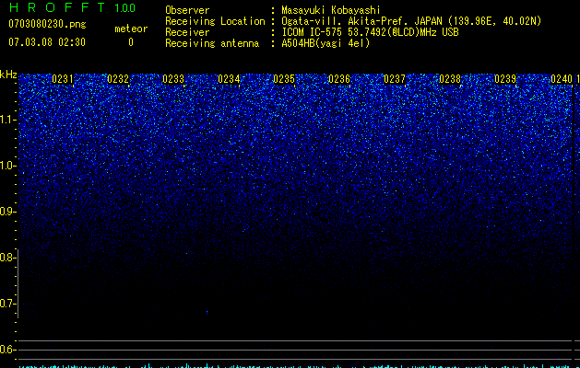Click the date stamp 07.03.08 02:30
The image size is (580, 368).
[47, 42]
